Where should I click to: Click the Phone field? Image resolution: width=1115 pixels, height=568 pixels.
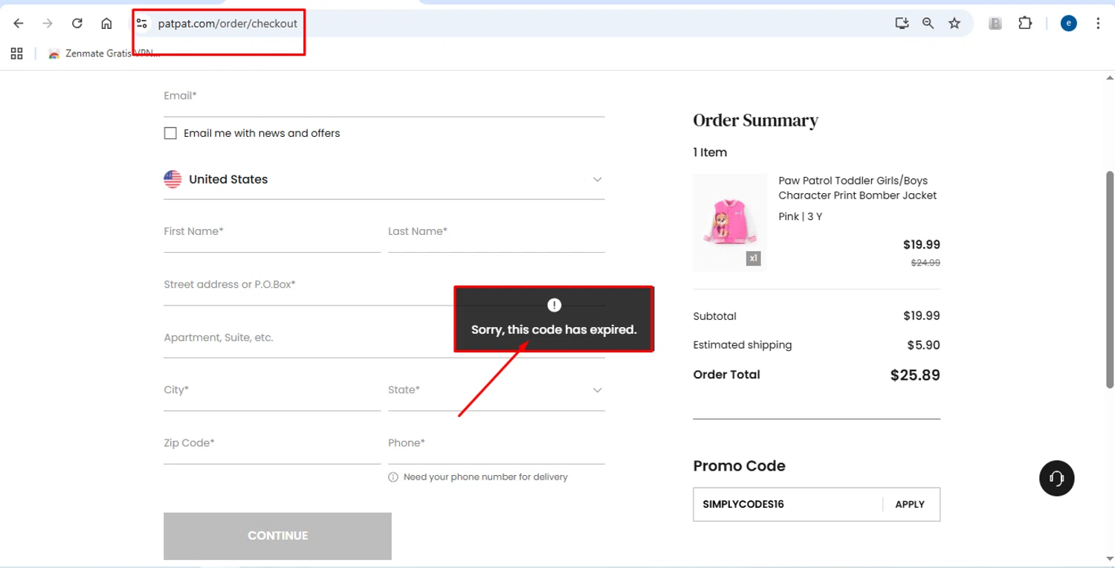point(497,447)
